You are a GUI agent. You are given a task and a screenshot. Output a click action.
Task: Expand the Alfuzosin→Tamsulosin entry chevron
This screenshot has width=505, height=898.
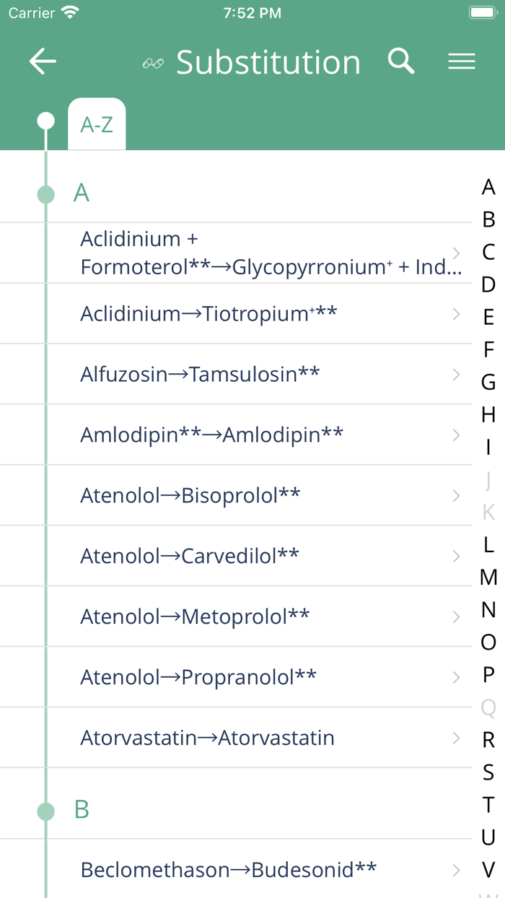coord(456,374)
